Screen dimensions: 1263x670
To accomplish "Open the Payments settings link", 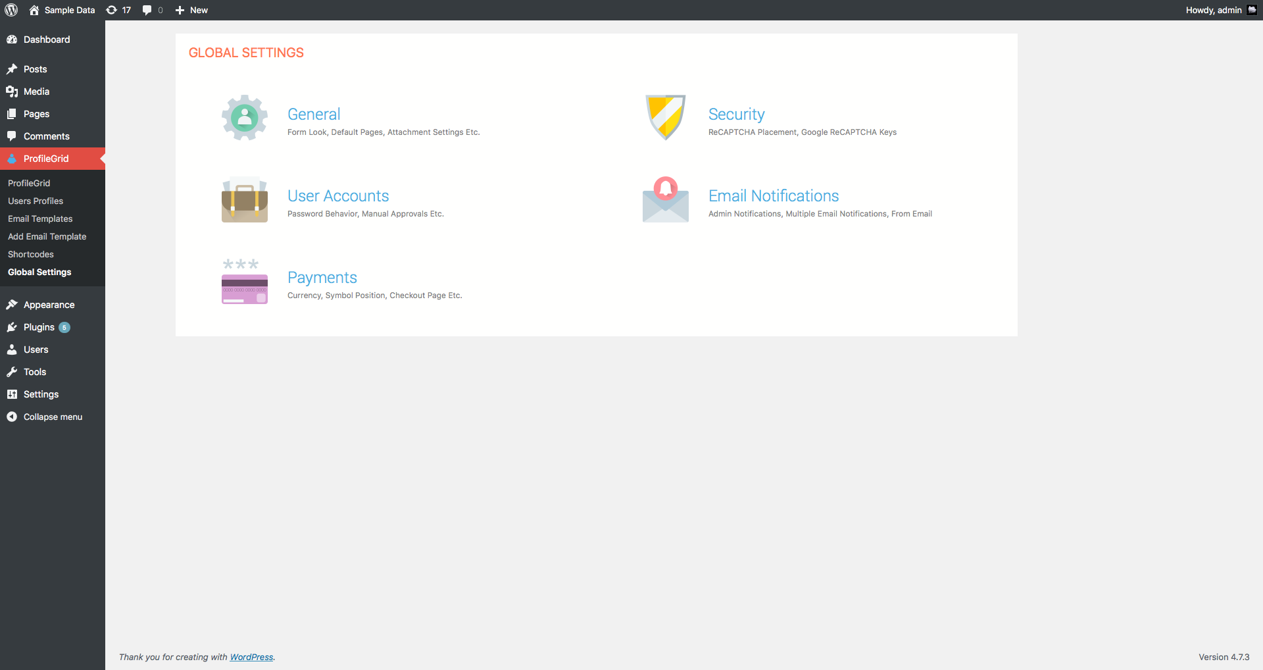I will (322, 278).
